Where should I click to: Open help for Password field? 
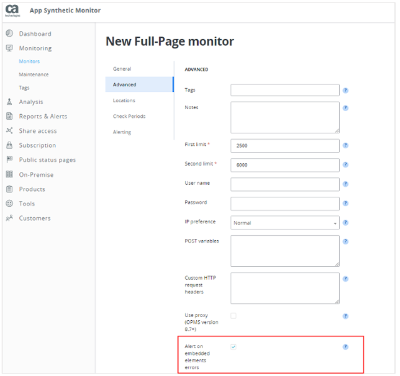tap(345, 204)
